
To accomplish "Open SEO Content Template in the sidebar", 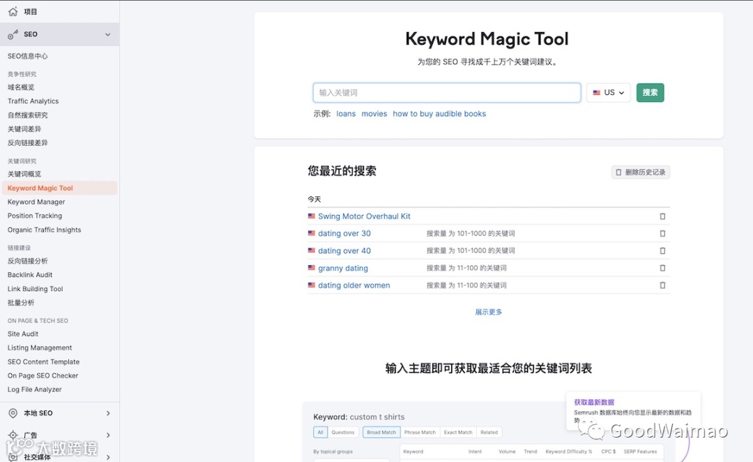I will [x=43, y=362].
